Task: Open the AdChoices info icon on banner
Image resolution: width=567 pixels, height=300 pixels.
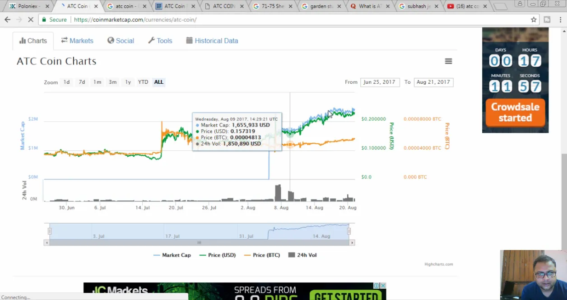Action: pyautogui.click(x=376, y=286)
